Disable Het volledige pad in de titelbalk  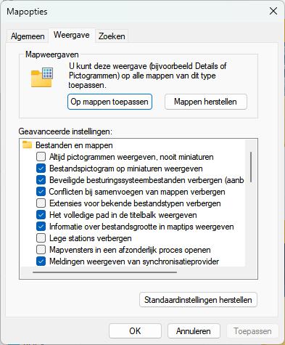point(41,215)
